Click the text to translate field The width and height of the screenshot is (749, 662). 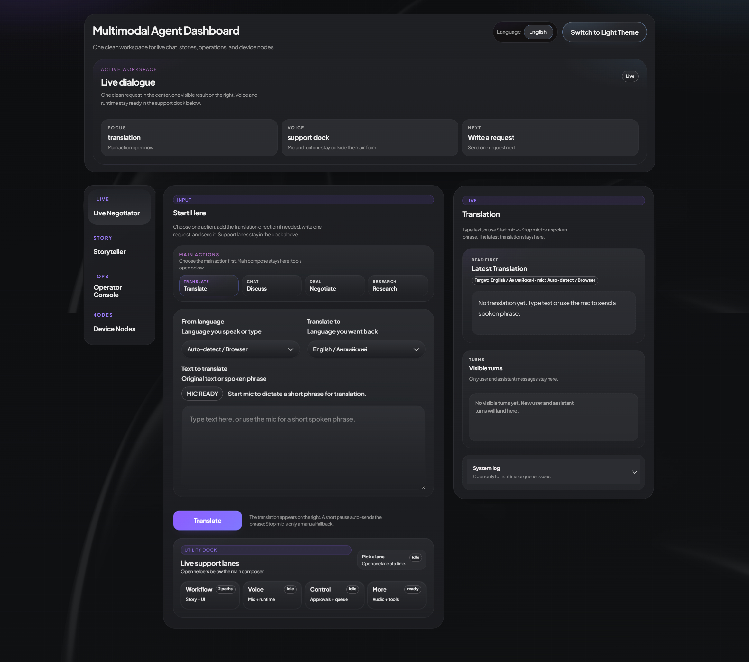303,447
